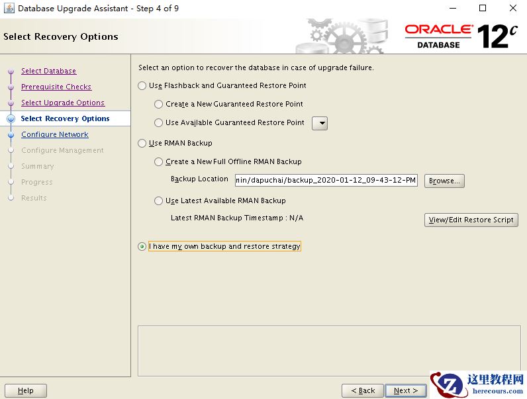Click the Backup Location text field
The height and width of the screenshot is (399, 527).
(x=326, y=181)
